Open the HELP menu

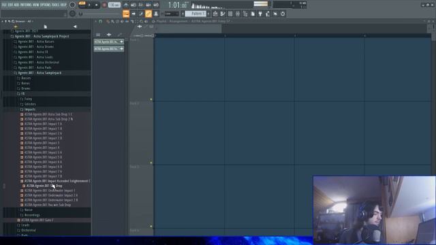63,5
